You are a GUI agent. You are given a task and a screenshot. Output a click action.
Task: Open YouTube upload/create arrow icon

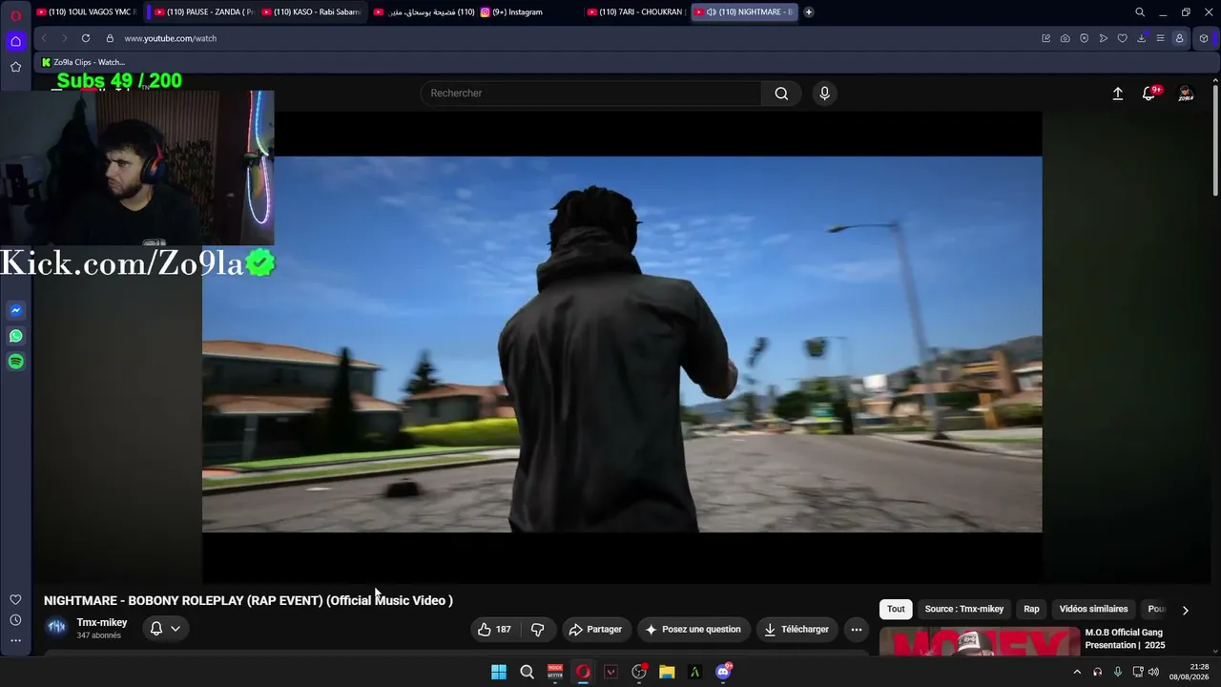click(x=1118, y=94)
